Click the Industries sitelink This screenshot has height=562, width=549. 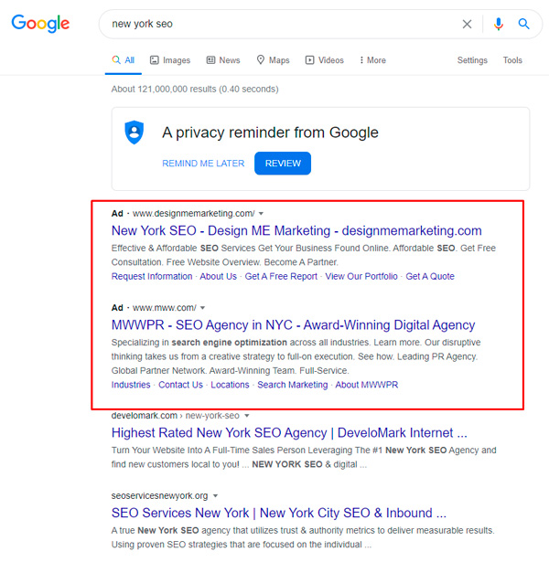coord(131,385)
